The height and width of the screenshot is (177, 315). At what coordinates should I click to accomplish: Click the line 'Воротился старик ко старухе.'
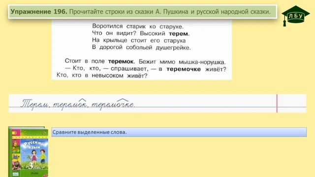(138, 26)
